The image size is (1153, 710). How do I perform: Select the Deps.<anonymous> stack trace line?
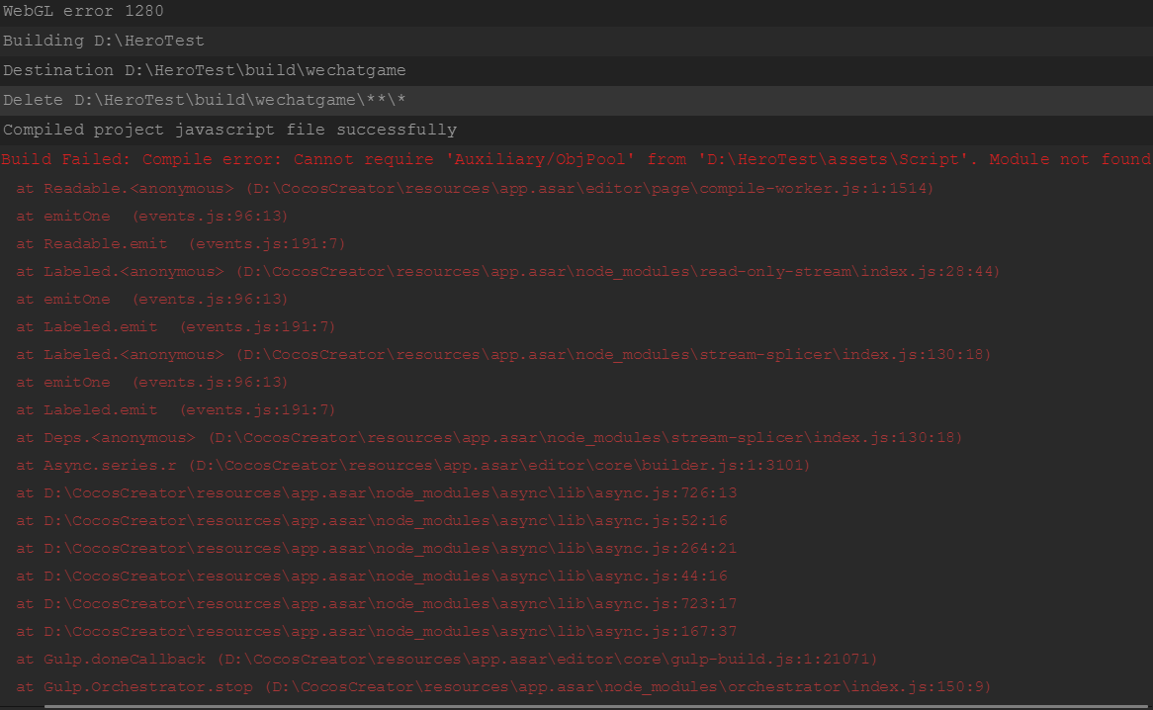click(x=488, y=437)
